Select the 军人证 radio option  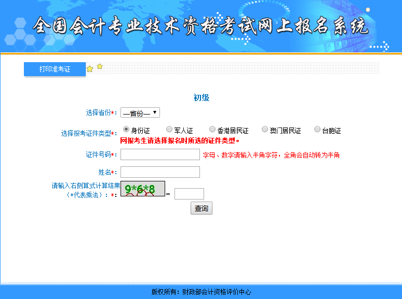pos(169,129)
